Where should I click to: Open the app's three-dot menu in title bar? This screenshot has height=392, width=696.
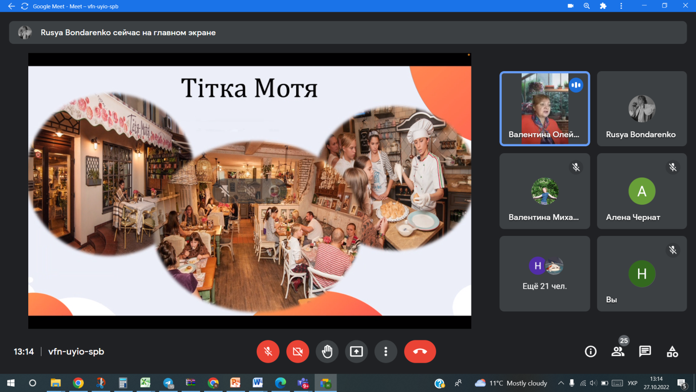click(x=621, y=6)
